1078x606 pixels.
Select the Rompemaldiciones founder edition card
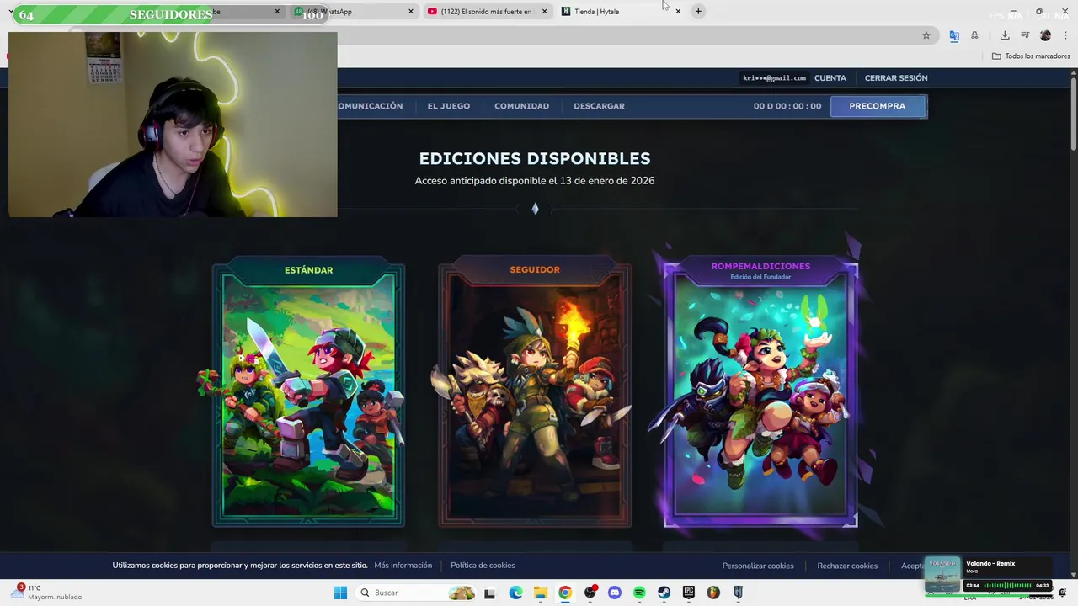pyautogui.click(x=760, y=394)
